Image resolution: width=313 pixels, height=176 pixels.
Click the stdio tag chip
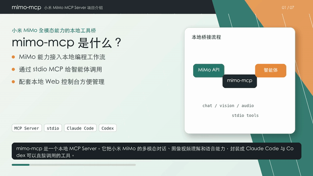click(53, 128)
